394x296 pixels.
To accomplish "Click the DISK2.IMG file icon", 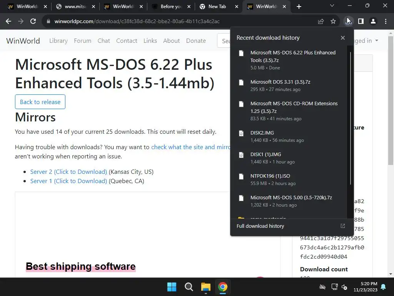I will point(241,133).
